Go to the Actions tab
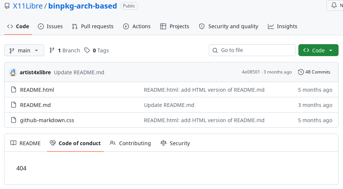The image size is (343, 189). point(137,26)
